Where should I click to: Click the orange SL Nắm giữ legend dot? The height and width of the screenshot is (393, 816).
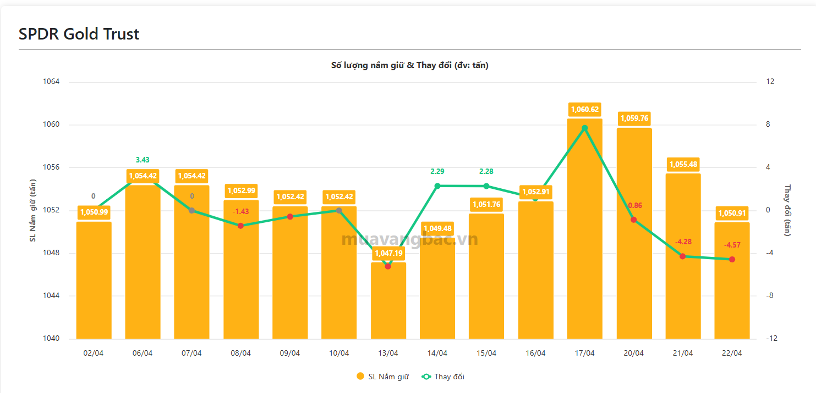[x=360, y=377]
